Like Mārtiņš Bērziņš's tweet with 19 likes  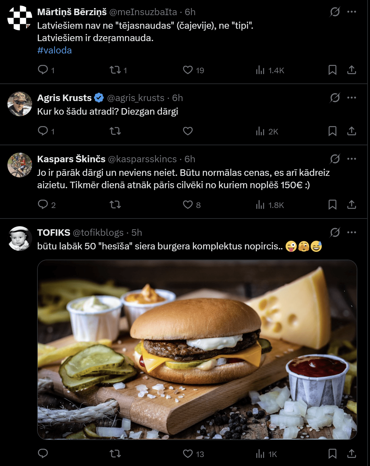tap(188, 70)
